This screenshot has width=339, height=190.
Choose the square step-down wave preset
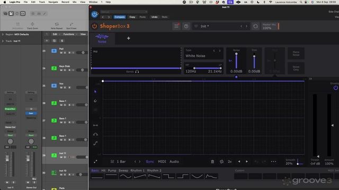(168, 176)
